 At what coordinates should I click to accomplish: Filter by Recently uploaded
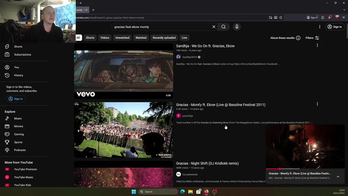point(164,38)
